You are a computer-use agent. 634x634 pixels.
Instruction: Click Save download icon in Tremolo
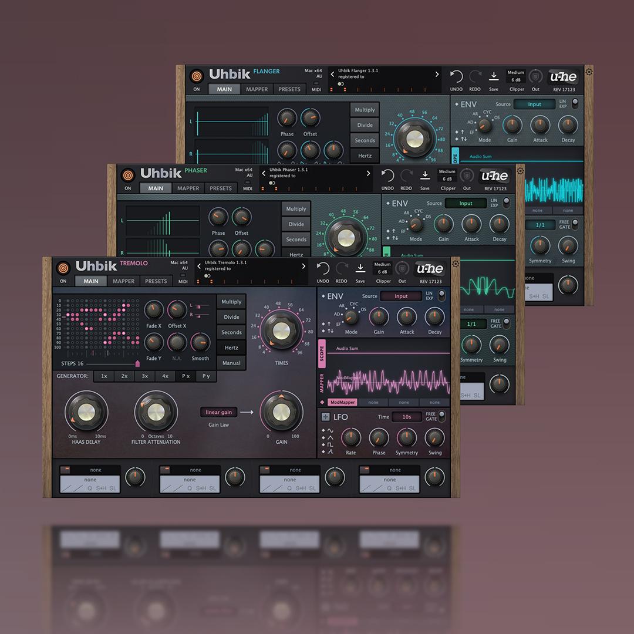point(360,268)
